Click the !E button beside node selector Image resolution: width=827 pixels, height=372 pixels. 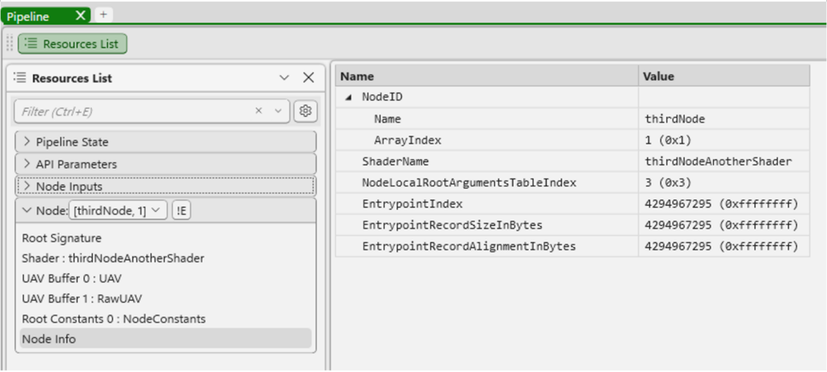(x=181, y=210)
